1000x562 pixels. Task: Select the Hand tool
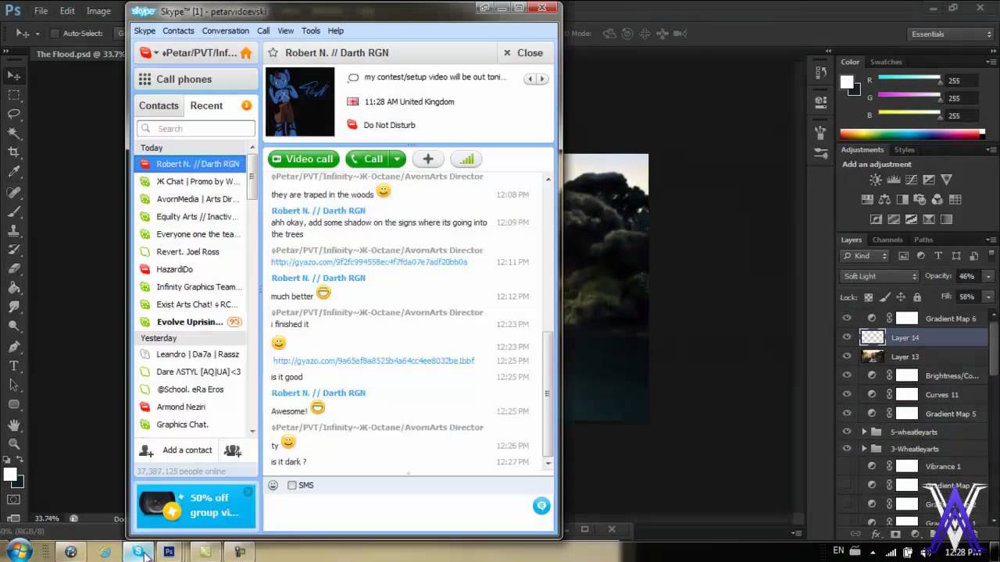[x=14, y=424]
